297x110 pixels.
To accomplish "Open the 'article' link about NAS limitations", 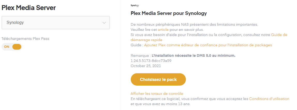I will (x=163, y=30).
